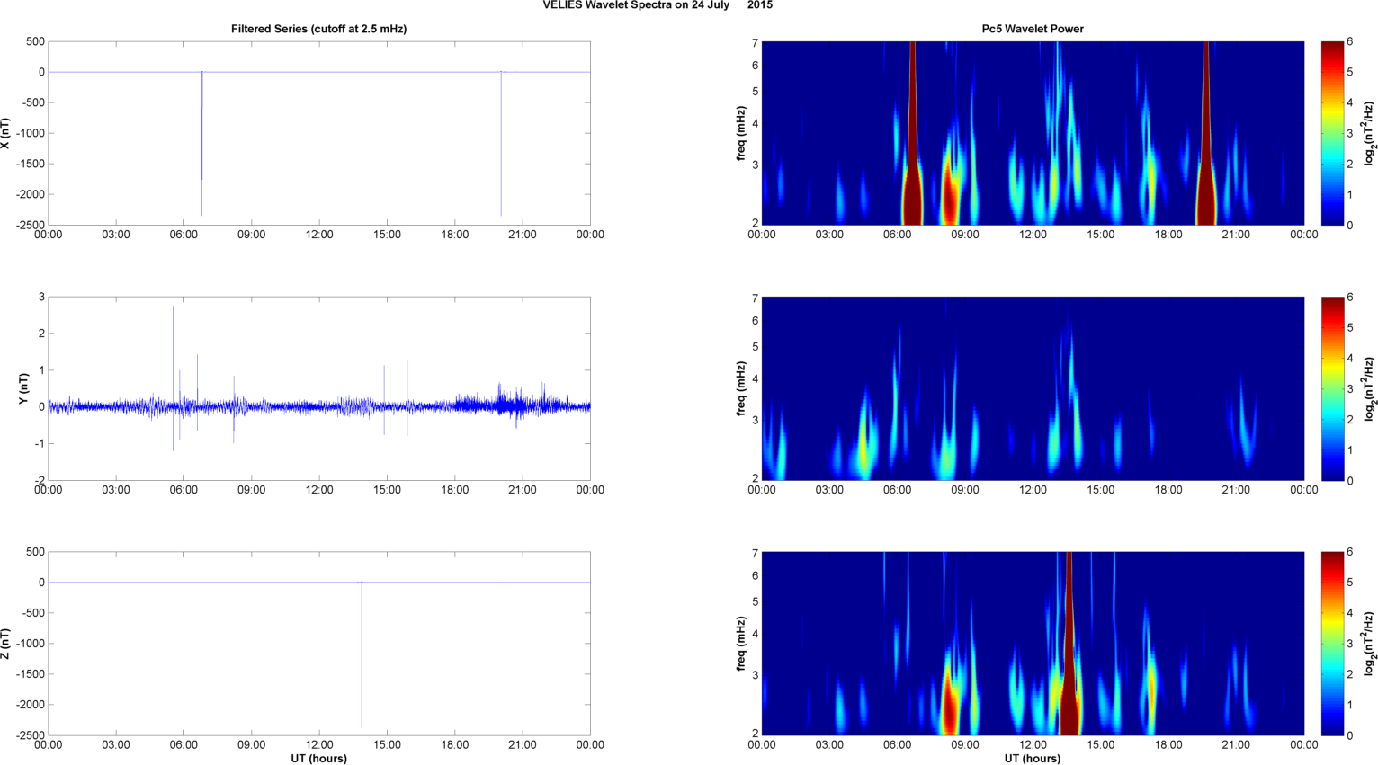The height and width of the screenshot is (765, 1378).
Task: Click the 'freq (mHz)' label of the middle wavelet plot
Action: [740, 388]
